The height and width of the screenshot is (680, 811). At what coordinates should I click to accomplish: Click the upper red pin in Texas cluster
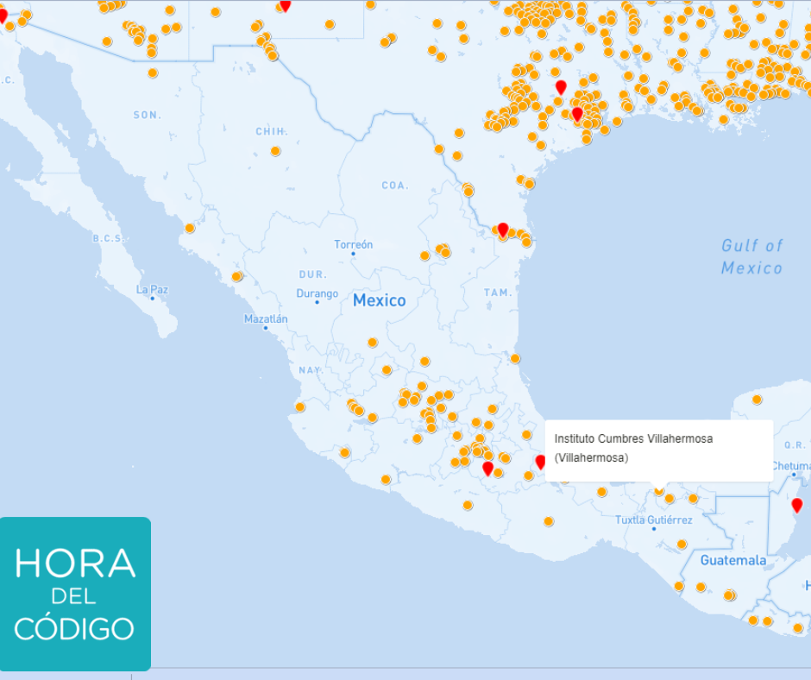561,87
